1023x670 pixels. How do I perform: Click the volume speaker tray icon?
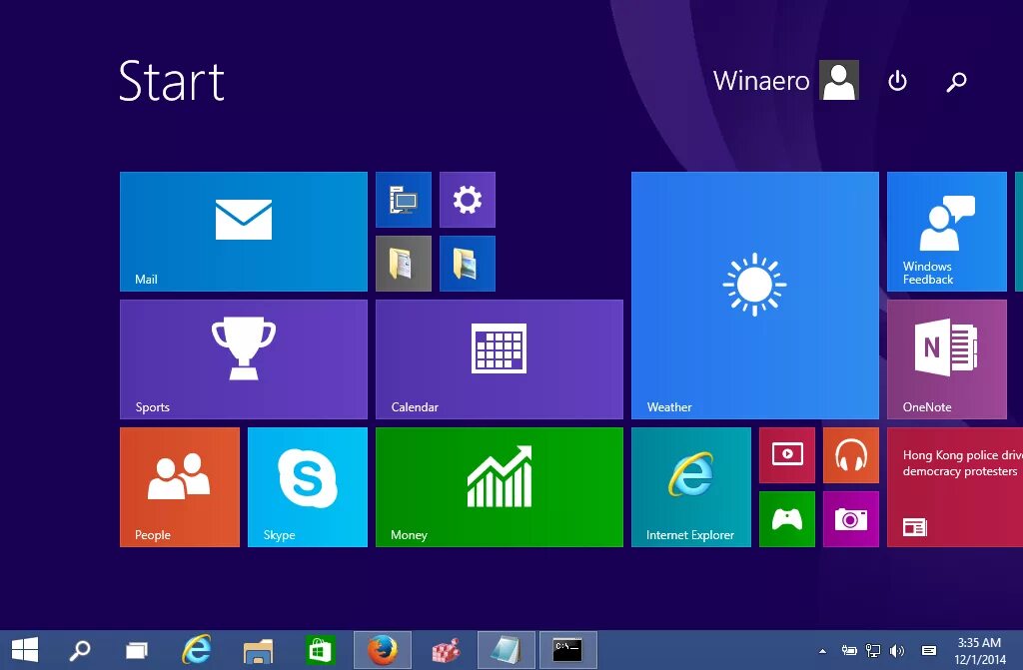[897, 650]
